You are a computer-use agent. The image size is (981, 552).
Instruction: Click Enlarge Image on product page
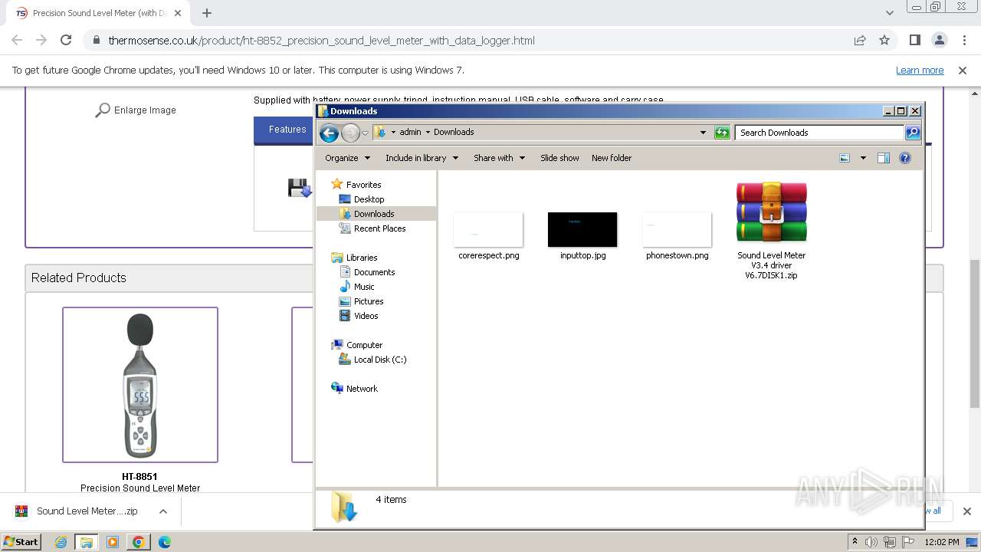(136, 110)
